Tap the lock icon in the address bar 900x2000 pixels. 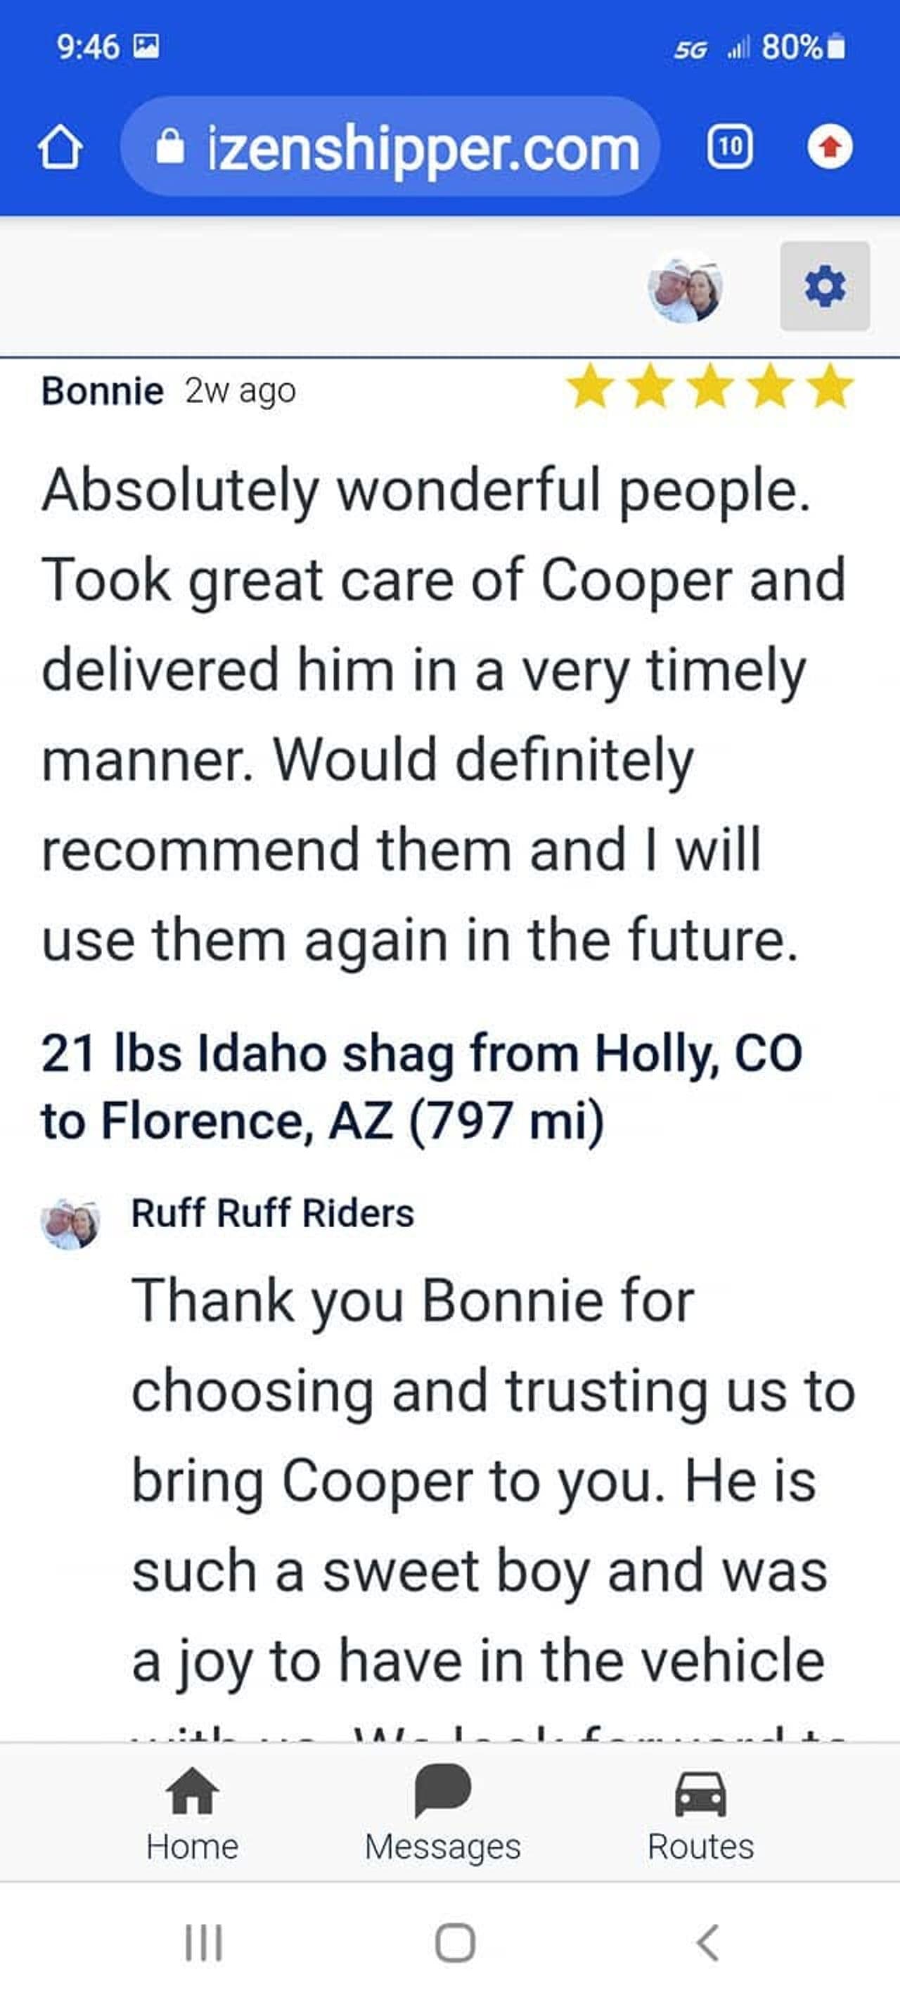click(170, 147)
